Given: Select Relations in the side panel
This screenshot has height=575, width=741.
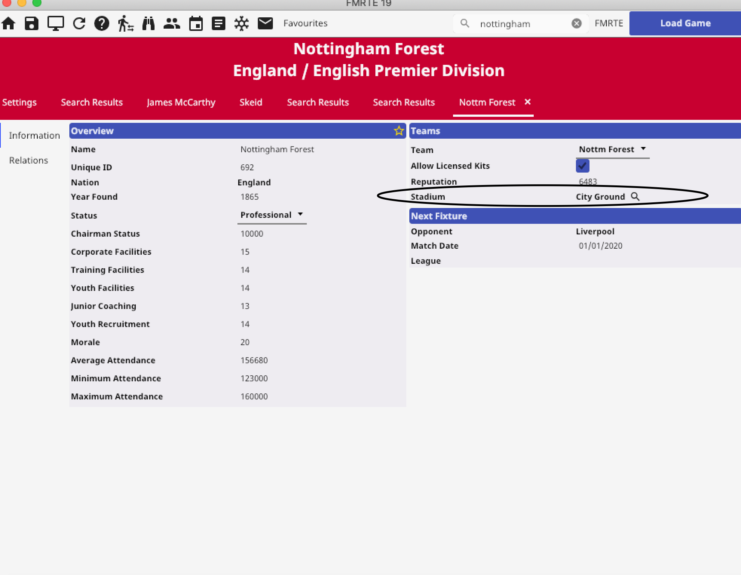Looking at the screenshot, I should (x=29, y=160).
